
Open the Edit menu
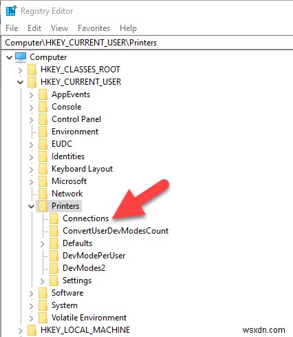pos(34,28)
